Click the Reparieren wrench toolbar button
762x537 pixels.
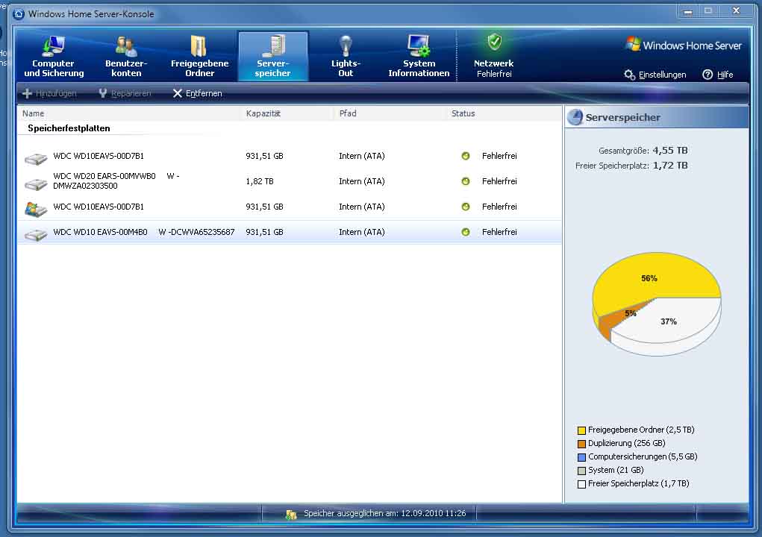(125, 93)
